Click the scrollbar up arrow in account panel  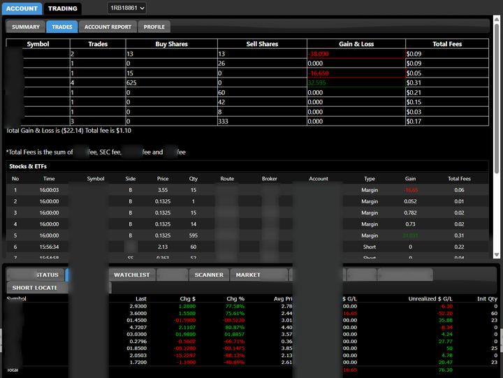(497, 20)
